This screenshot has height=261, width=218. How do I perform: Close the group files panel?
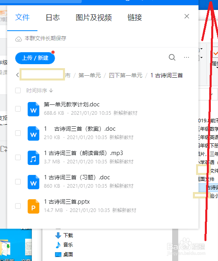(187, 16)
